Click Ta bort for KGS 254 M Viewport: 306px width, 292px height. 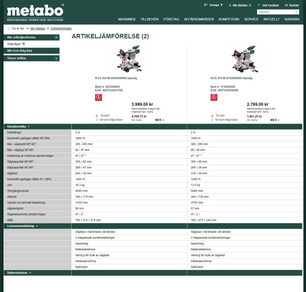coord(105,116)
